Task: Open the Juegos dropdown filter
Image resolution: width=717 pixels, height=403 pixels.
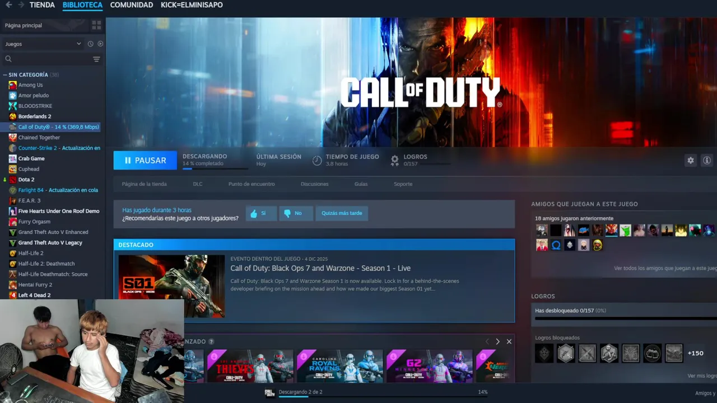Action: tap(43, 44)
